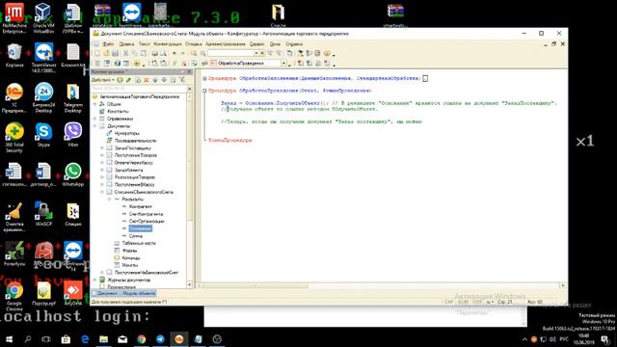
Task: Select the Табличные части tree item
Action: 139,243
